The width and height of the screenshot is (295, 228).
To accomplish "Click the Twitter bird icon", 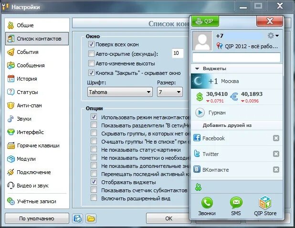I will coord(197,154).
